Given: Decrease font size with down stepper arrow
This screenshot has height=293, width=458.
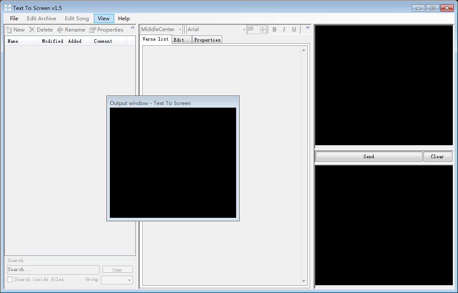Looking at the screenshot, I should pos(263,31).
